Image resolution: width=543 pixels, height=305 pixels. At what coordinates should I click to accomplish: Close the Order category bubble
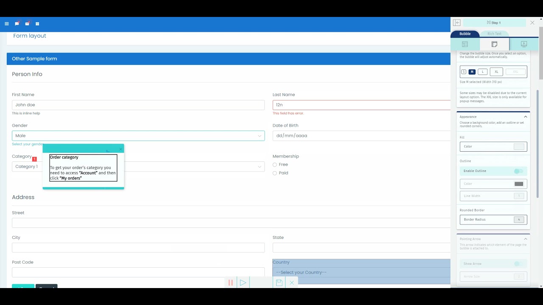click(x=120, y=149)
